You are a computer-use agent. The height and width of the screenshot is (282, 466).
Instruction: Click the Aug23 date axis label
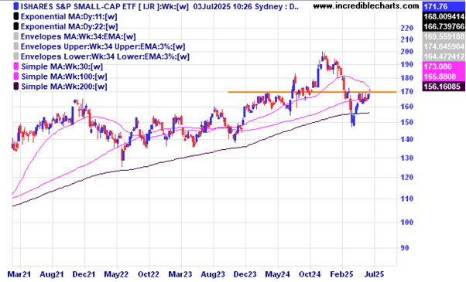pyautogui.click(x=213, y=274)
